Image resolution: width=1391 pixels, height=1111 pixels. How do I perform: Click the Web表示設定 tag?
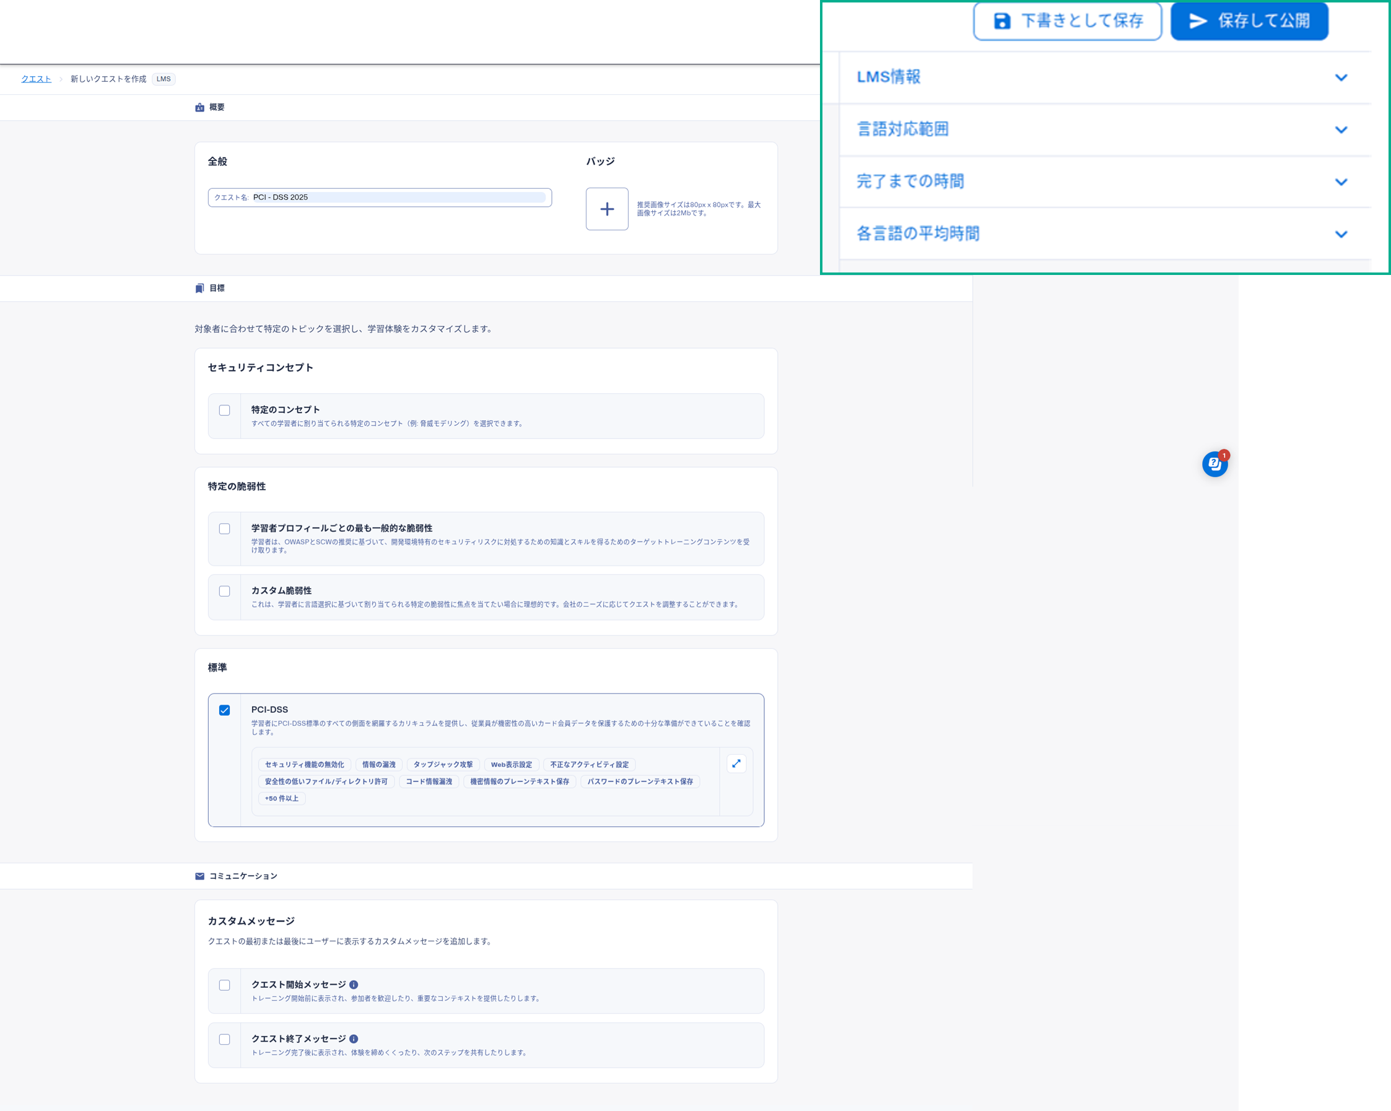point(511,765)
